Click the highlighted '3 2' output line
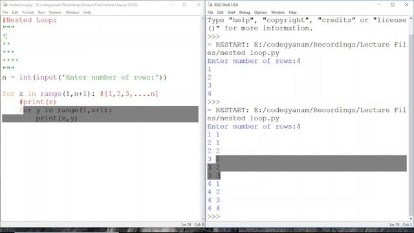This screenshot has width=414, height=233. pos(213,168)
